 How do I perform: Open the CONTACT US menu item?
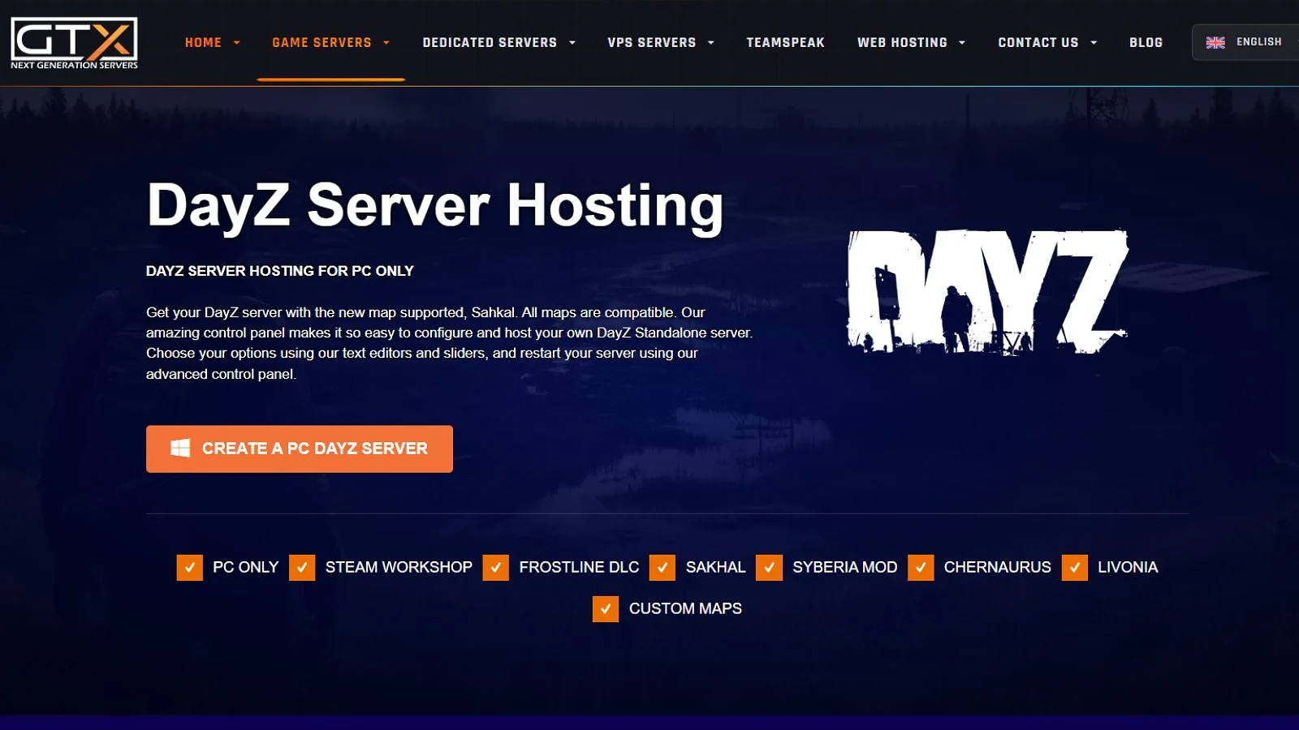click(1038, 42)
